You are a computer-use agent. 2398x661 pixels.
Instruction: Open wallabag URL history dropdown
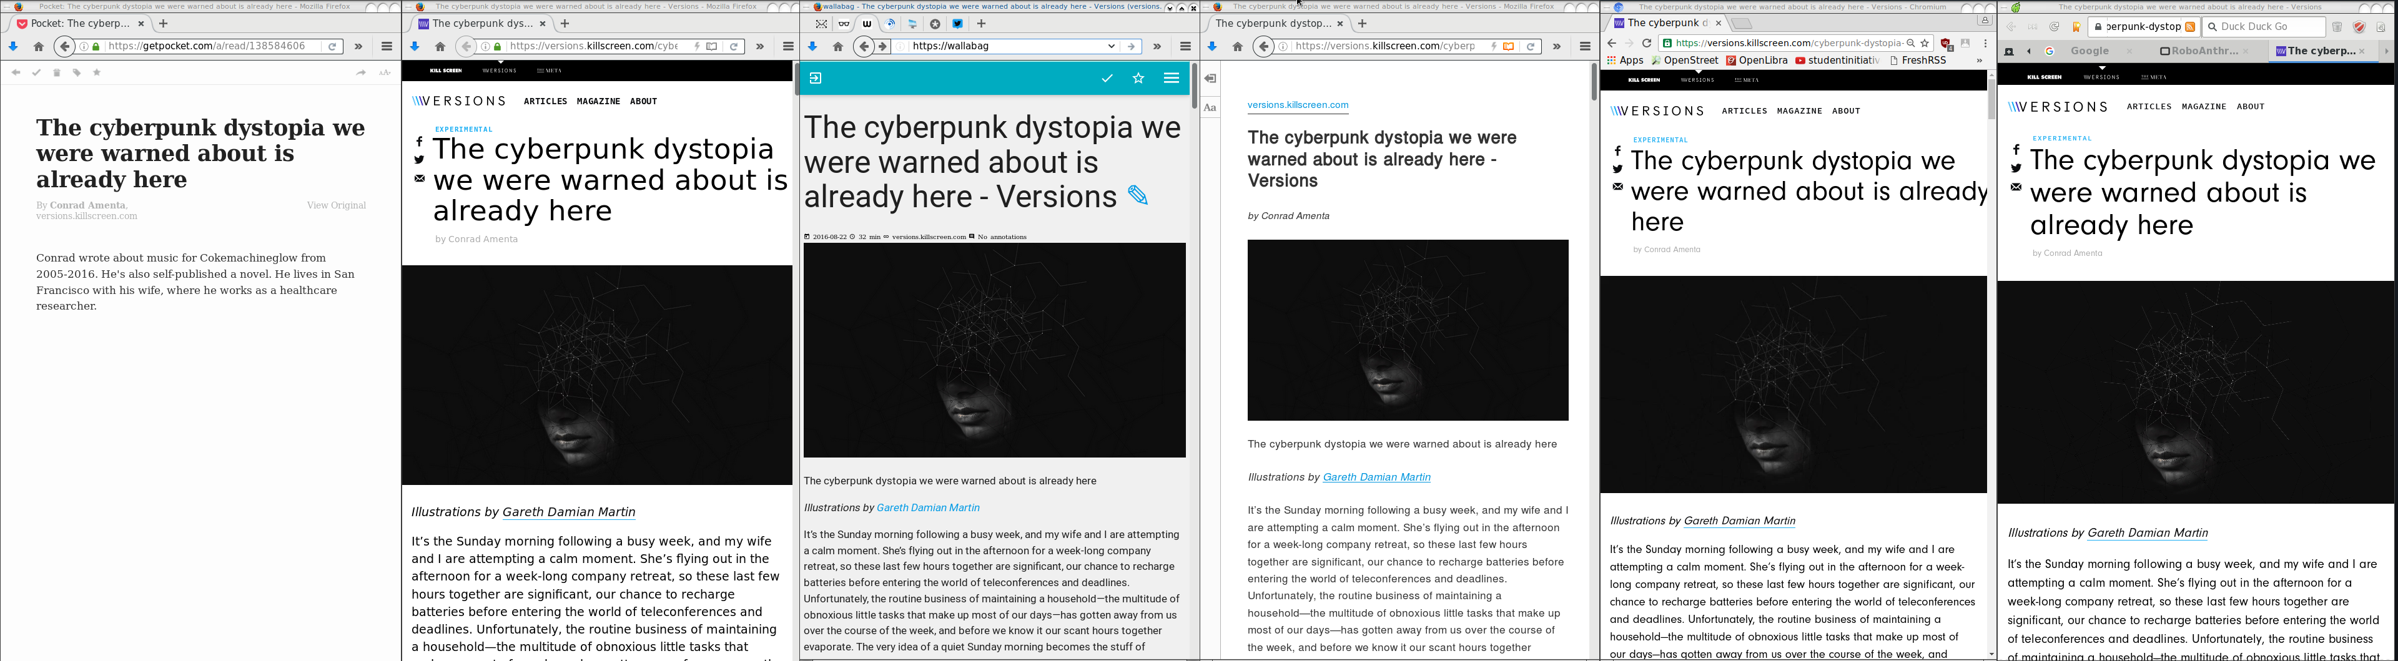[1112, 47]
